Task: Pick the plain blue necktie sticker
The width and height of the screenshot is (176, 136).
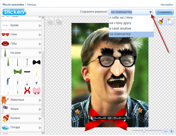Action: (x=18, y=62)
